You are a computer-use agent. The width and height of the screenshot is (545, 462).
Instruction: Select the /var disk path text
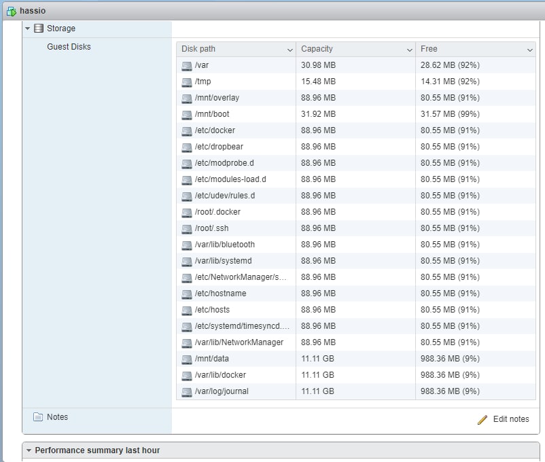202,65
